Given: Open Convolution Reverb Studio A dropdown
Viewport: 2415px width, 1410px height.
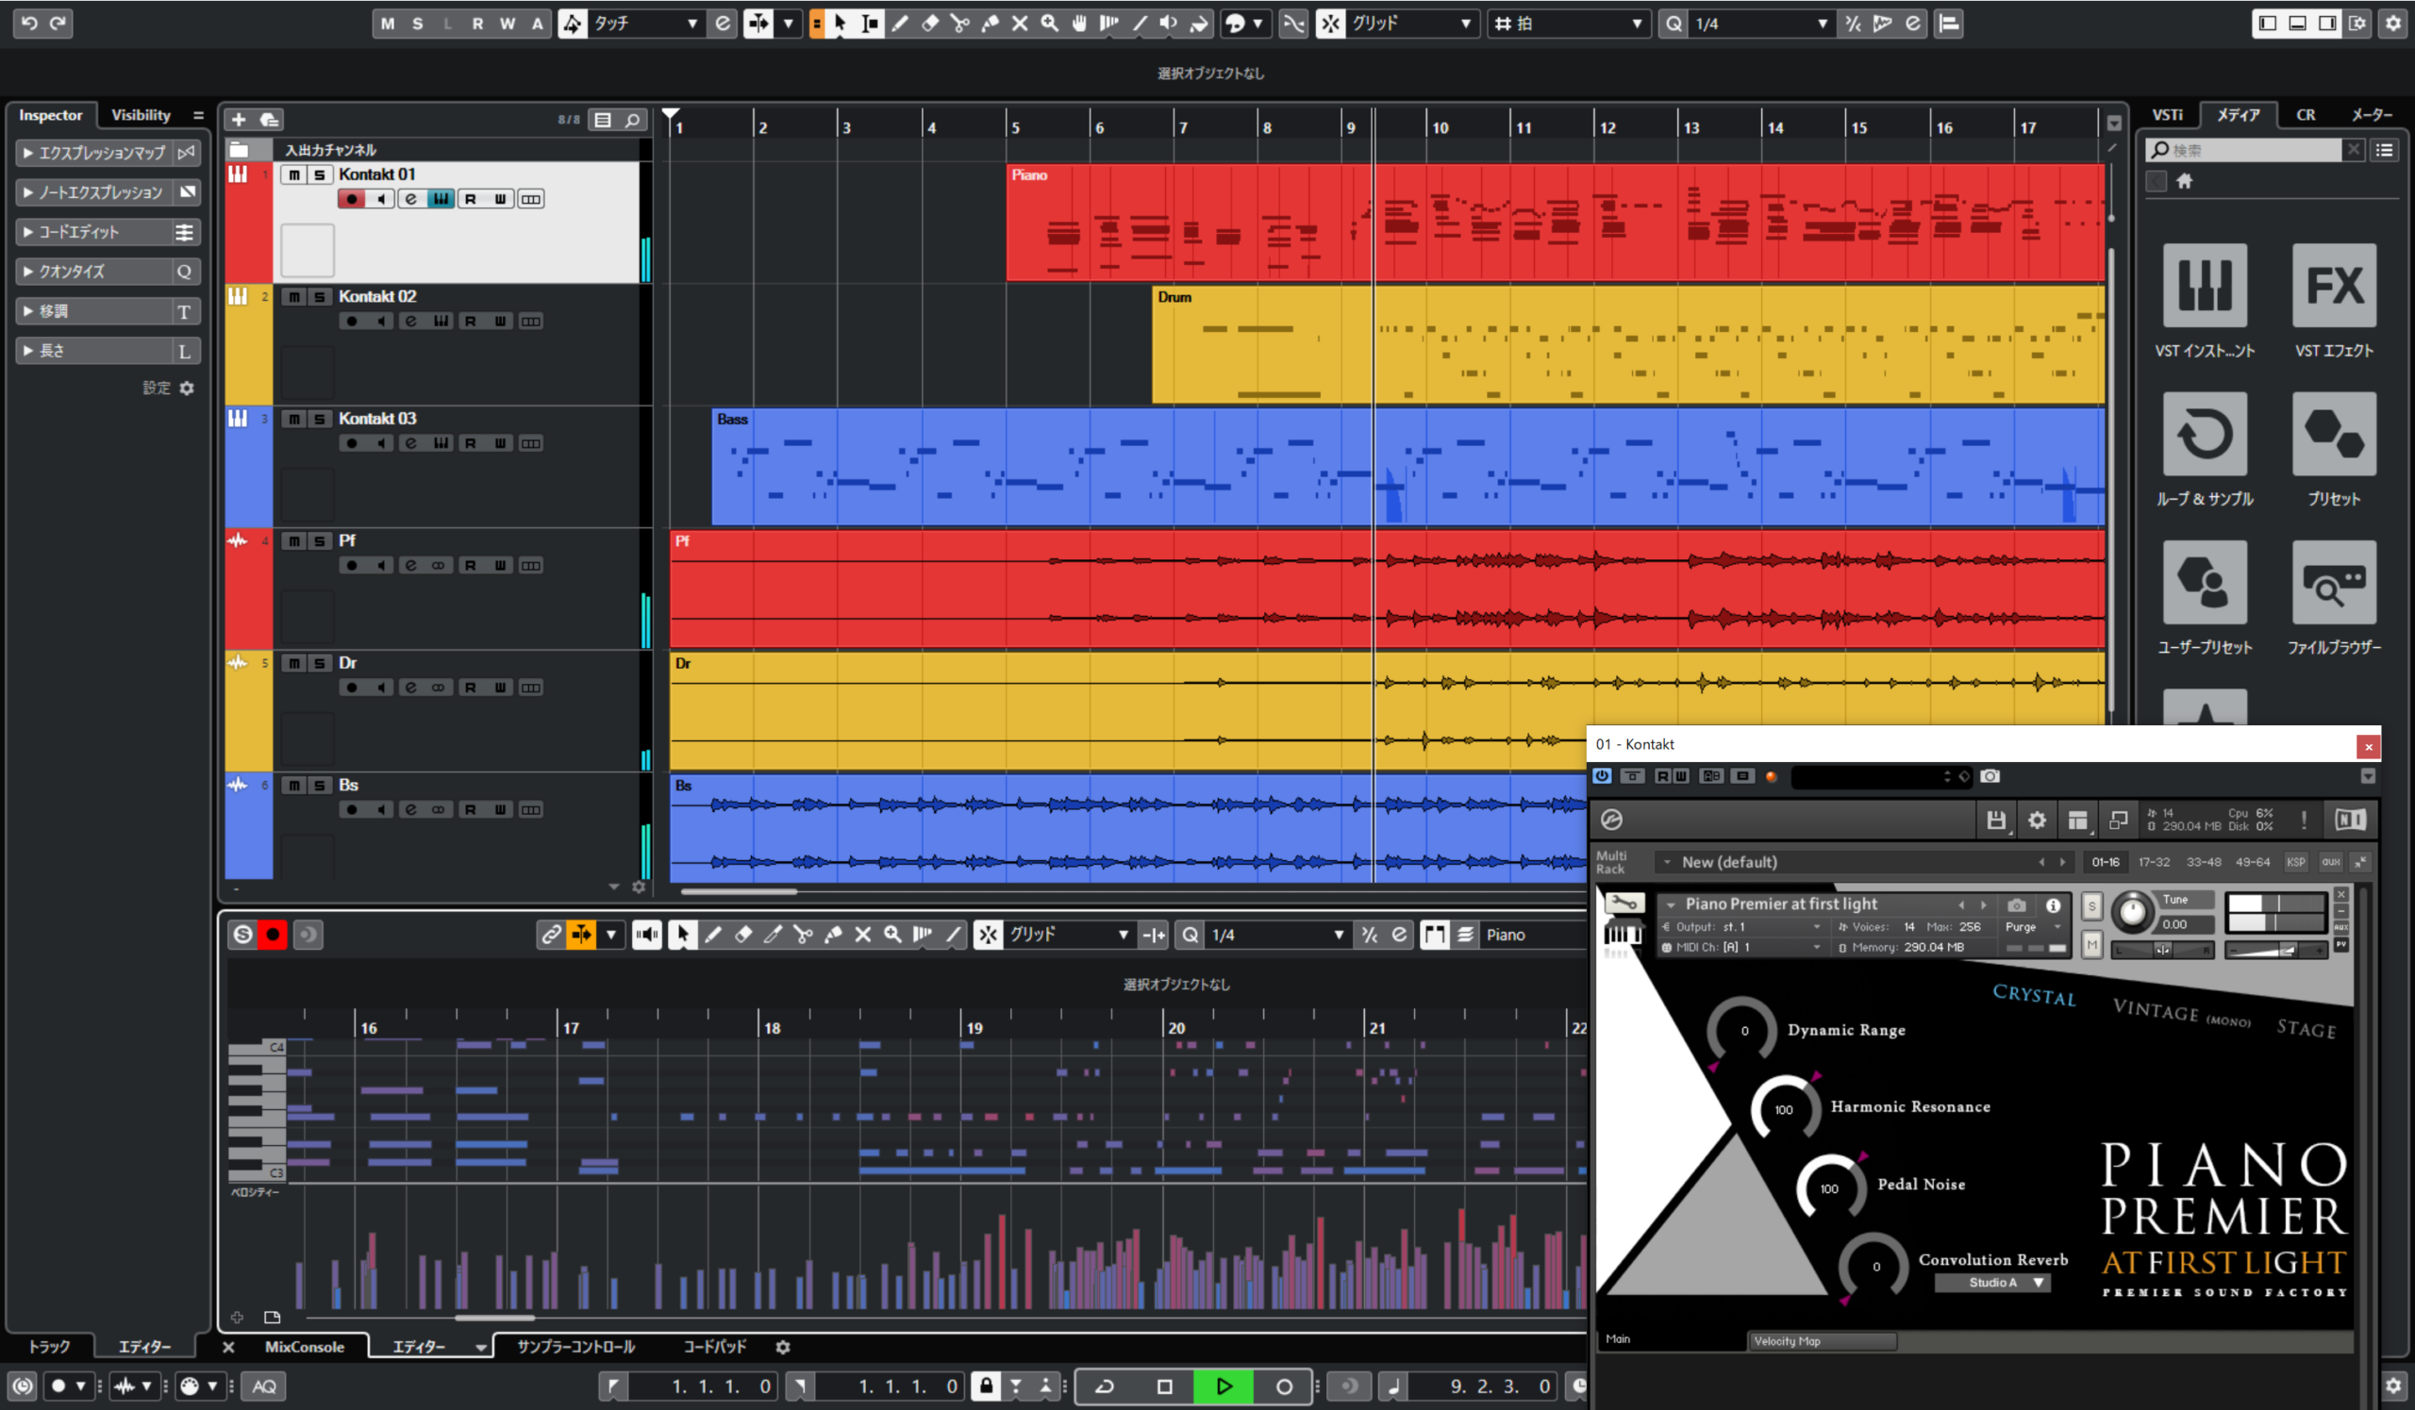Looking at the screenshot, I should click(x=1993, y=1283).
